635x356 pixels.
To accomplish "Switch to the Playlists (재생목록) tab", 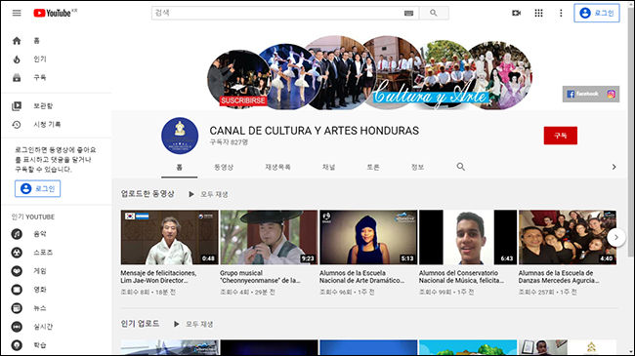I will [277, 167].
